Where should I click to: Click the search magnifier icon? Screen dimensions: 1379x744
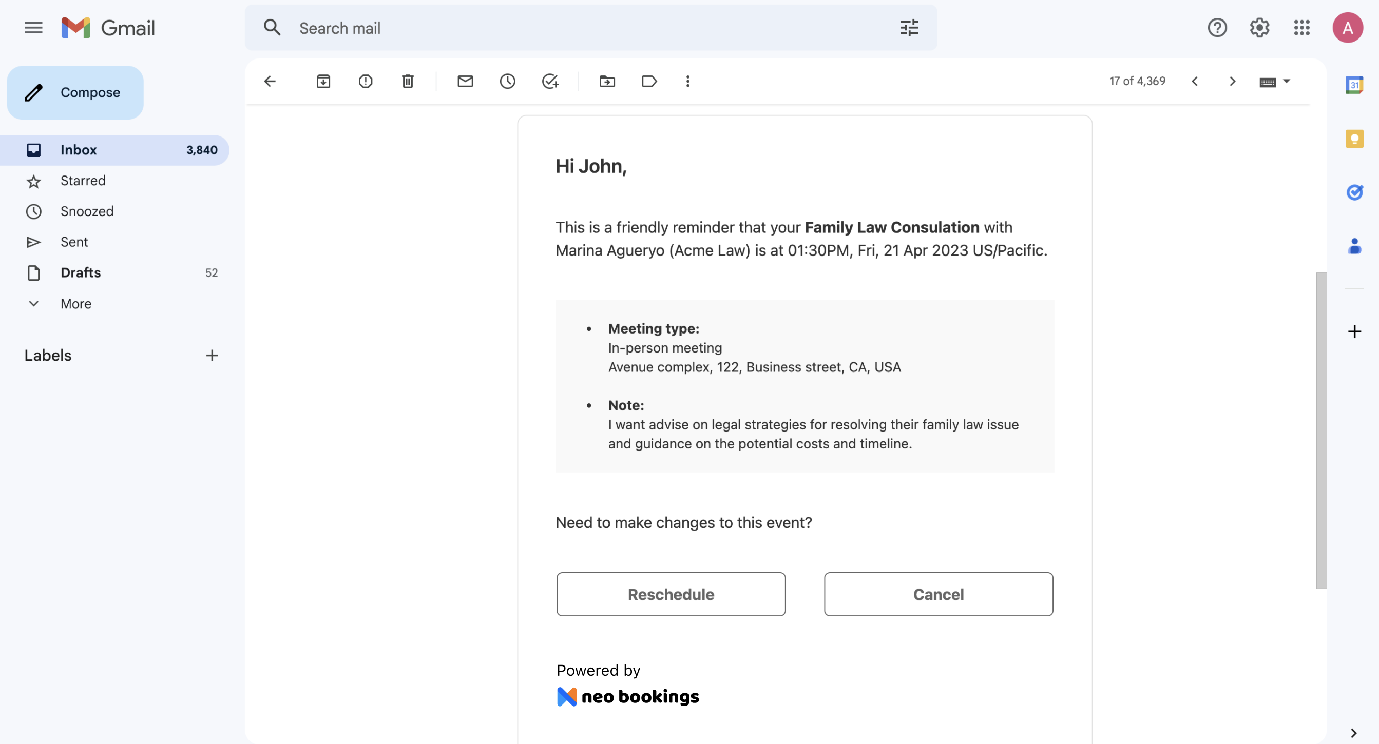pos(272,28)
